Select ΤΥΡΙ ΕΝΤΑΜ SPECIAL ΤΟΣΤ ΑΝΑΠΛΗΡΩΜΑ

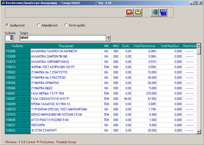(x=66, y=109)
